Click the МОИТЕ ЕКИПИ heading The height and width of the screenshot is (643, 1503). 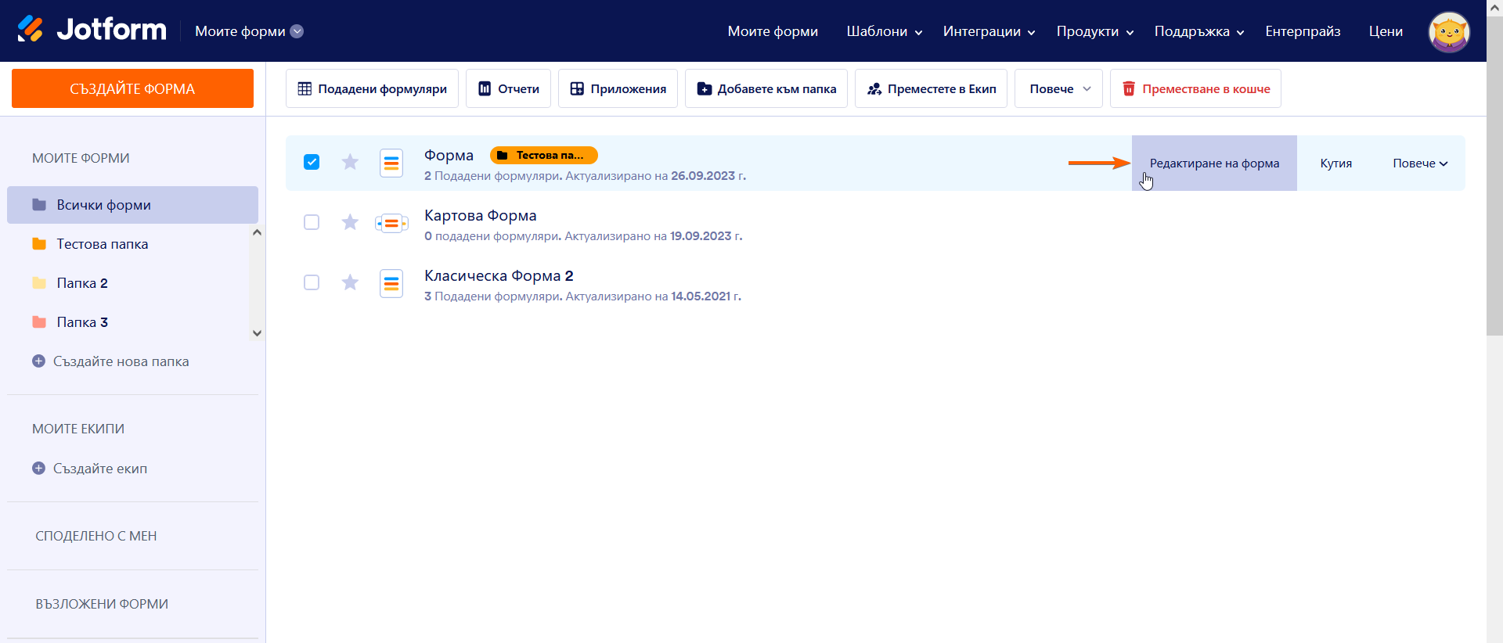coord(78,429)
